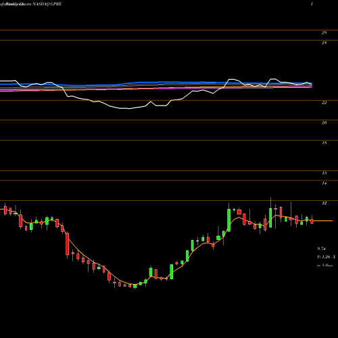The height and width of the screenshot is (338, 338).
Task: Select the 29 price axis label
Action: tap(324, 33)
